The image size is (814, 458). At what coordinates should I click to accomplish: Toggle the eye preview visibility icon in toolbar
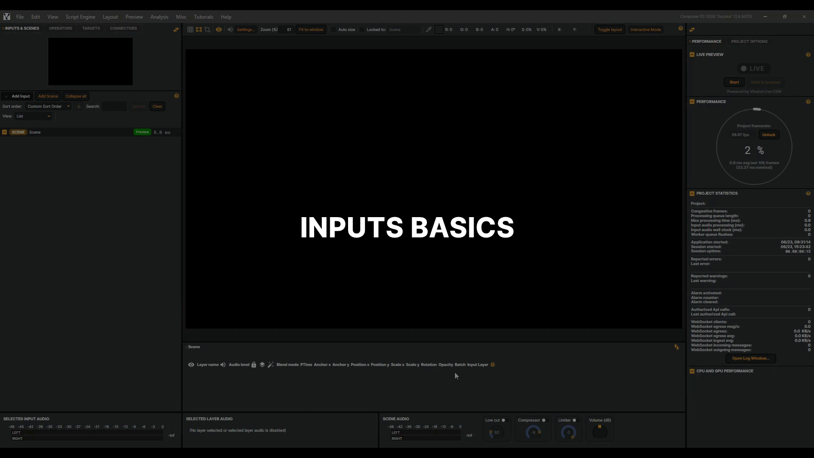click(x=219, y=30)
